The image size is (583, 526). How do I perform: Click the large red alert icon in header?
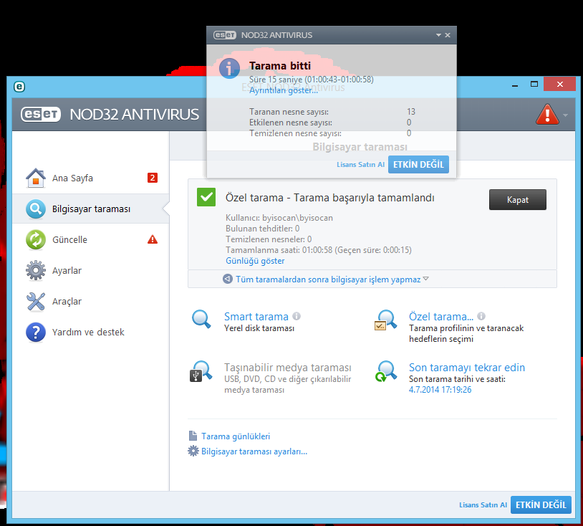547,115
